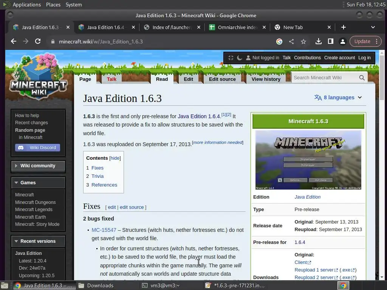Click the Minecraft Wiki logo
Screen dimensions: 387x290
pyautogui.click(x=39, y=77)
